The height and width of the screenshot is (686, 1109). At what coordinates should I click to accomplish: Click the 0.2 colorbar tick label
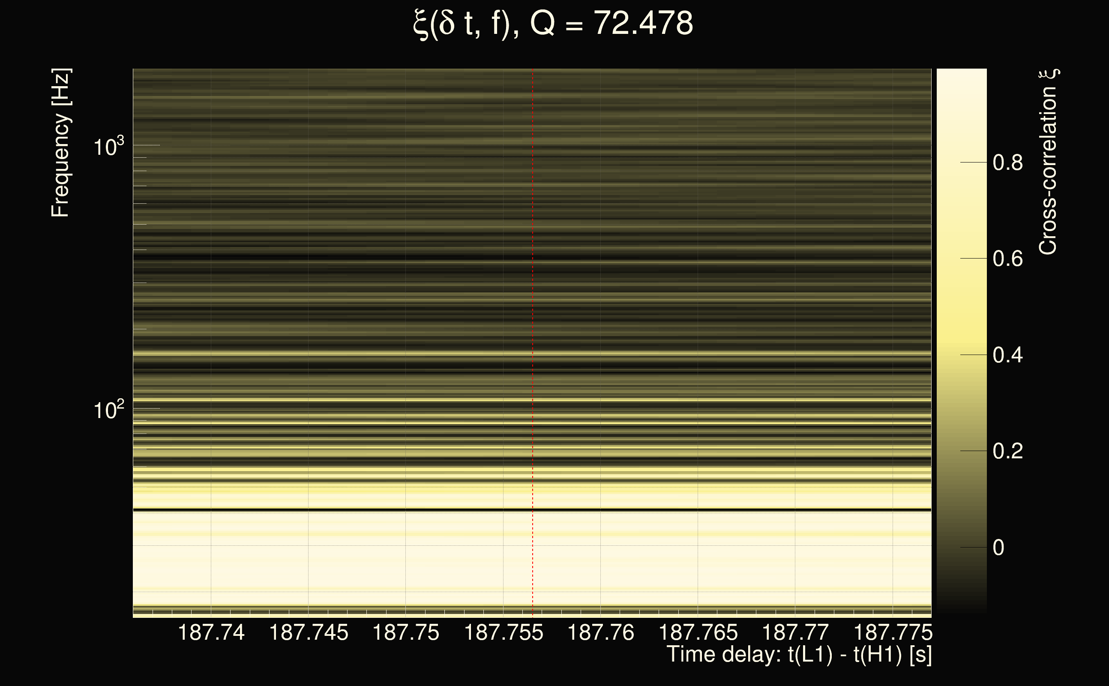tap(1007, 451)
